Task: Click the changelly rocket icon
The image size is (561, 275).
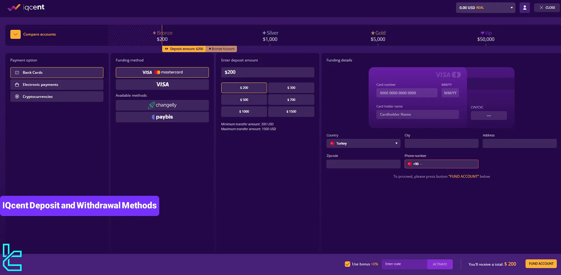Action: (151, 105)
